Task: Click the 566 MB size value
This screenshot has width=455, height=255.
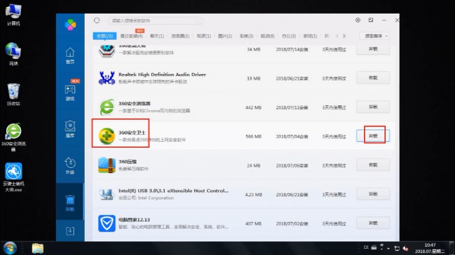Action: tap(253, 137)
